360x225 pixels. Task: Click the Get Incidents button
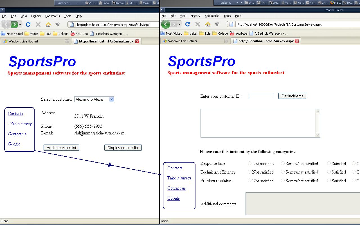pyautogui.click(x=292, y=96)
